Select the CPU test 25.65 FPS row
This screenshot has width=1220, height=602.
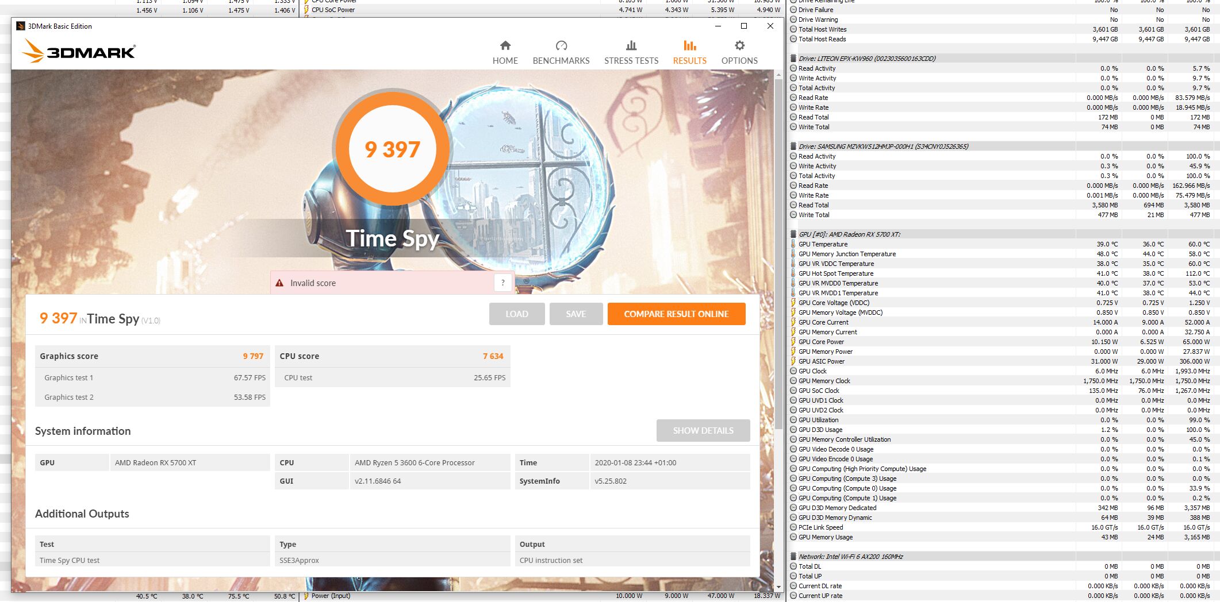tap(393, 377)
